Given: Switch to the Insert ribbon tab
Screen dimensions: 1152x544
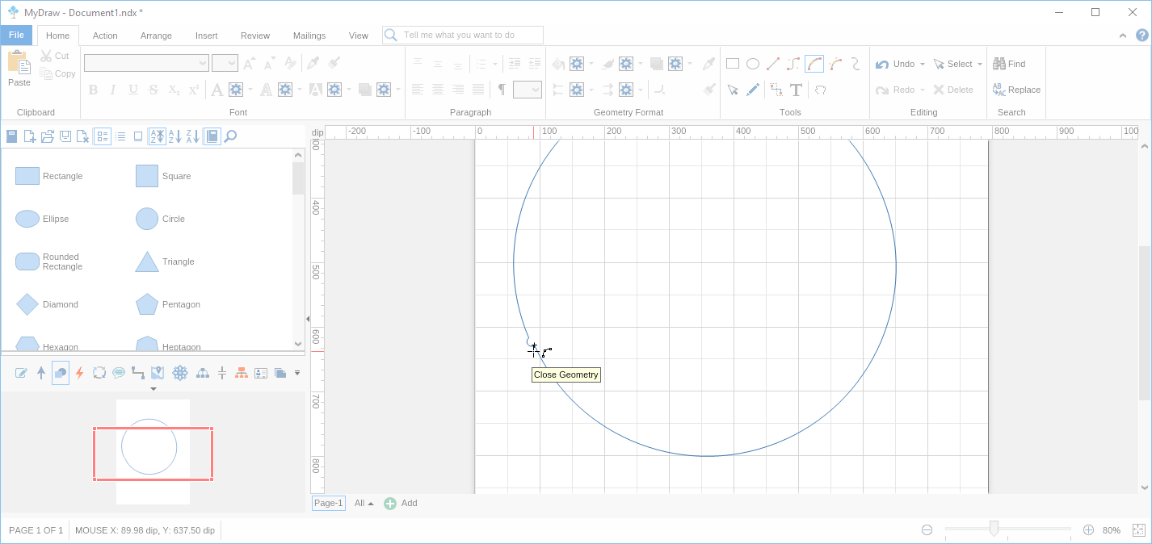Looking at the screenshot, I should (x=206, y=36).
